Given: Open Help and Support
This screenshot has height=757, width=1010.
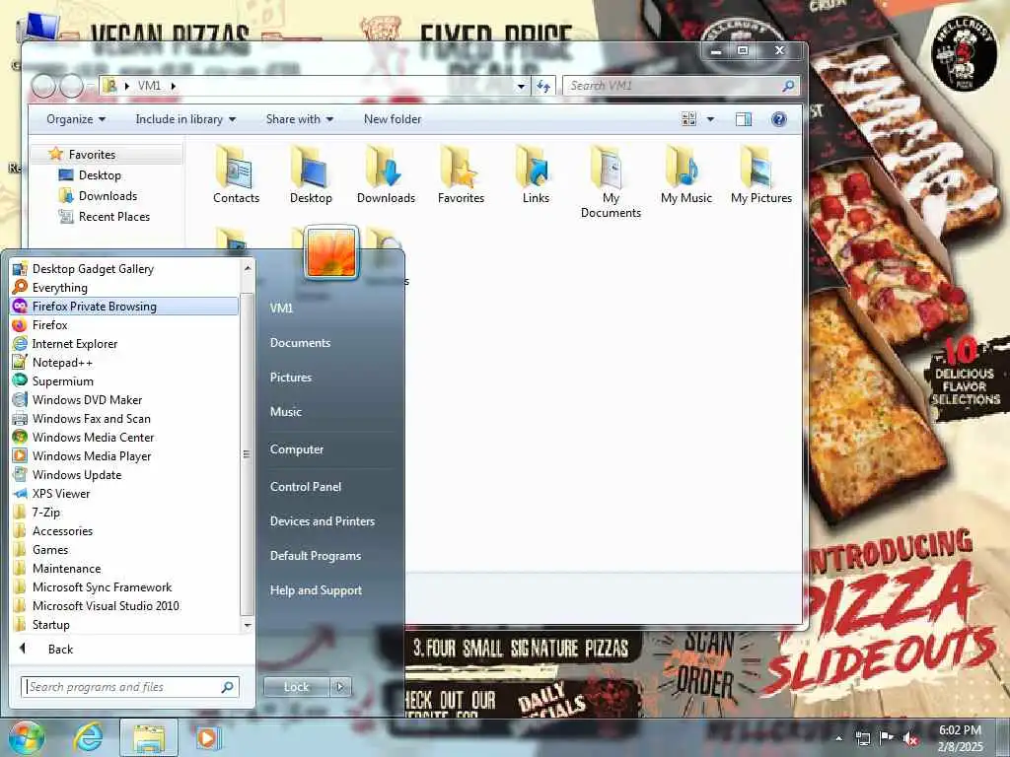Looking at the screenshot, I should point(316,589).
